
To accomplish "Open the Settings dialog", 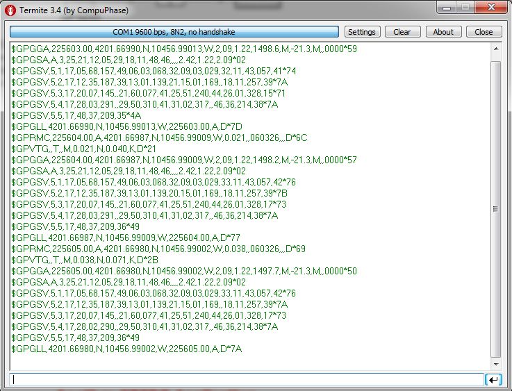I will 361,32.
